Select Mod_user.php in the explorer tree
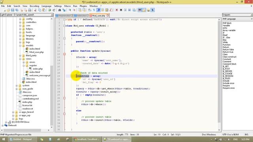This screenshot has width=253, height=142. pyautogui.click(x=36, y=52)
